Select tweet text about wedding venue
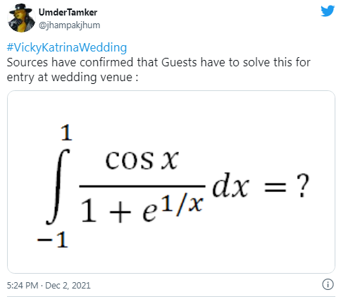The width and height of the screenshot is (341, 297). tap(159, 70)
